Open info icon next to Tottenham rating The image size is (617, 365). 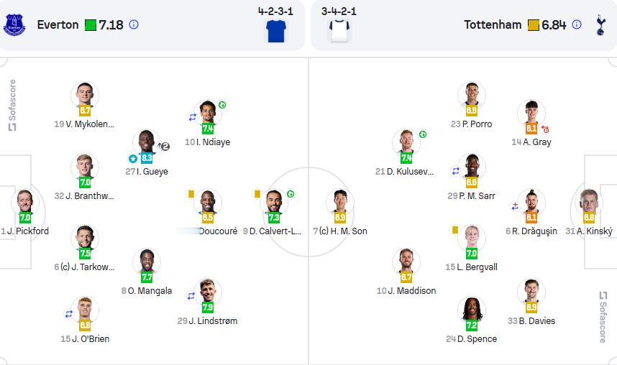coord(577,24)
